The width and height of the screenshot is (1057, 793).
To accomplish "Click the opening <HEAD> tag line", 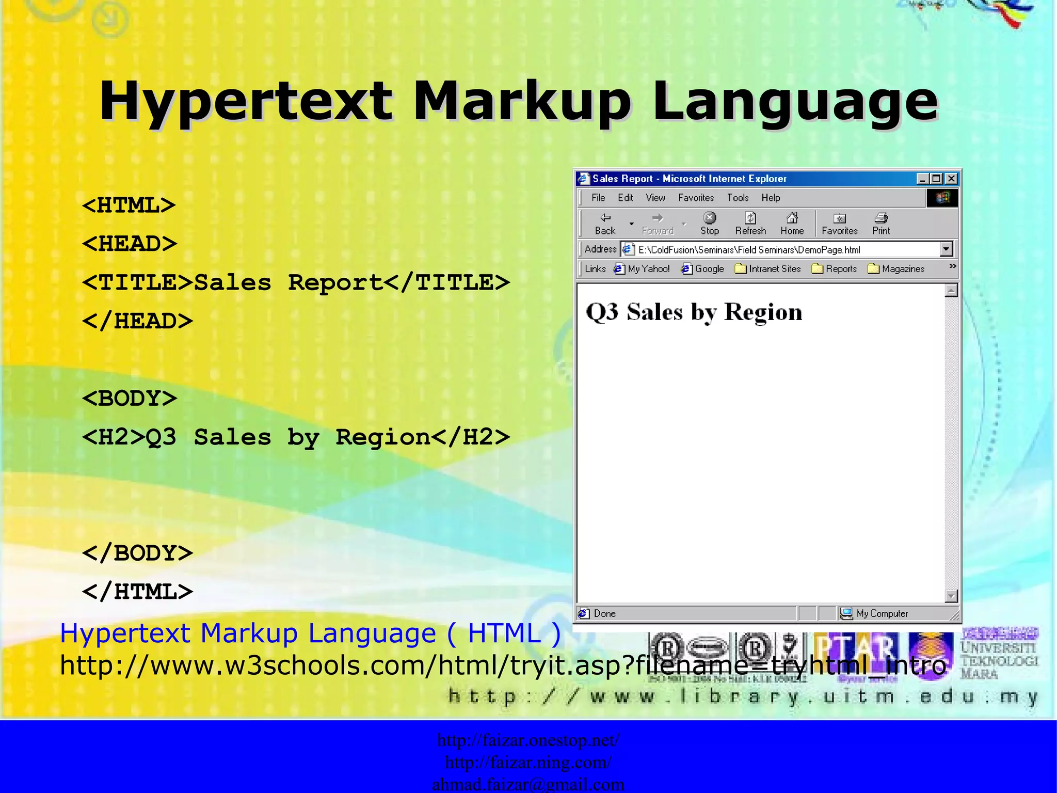I will tap(130, 244).
